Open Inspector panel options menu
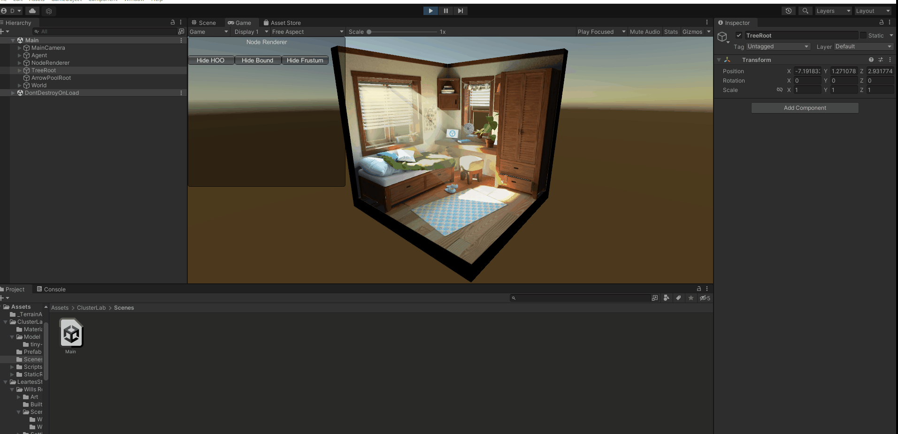The width and height of the screenshot is (898, 434). click(x=890, y=22)
